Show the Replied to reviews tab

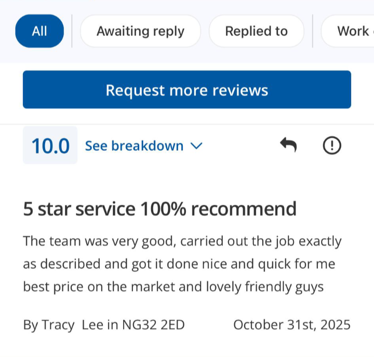[256, 31]
